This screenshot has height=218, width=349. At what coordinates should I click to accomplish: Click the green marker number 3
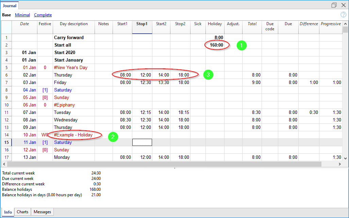(x=208, y=75)
